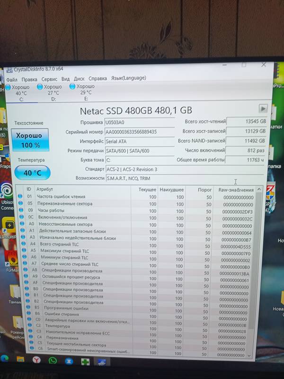Click the S.M.A.R.T., NCQ, TRIM features field
284x379 pixels.
185,179
